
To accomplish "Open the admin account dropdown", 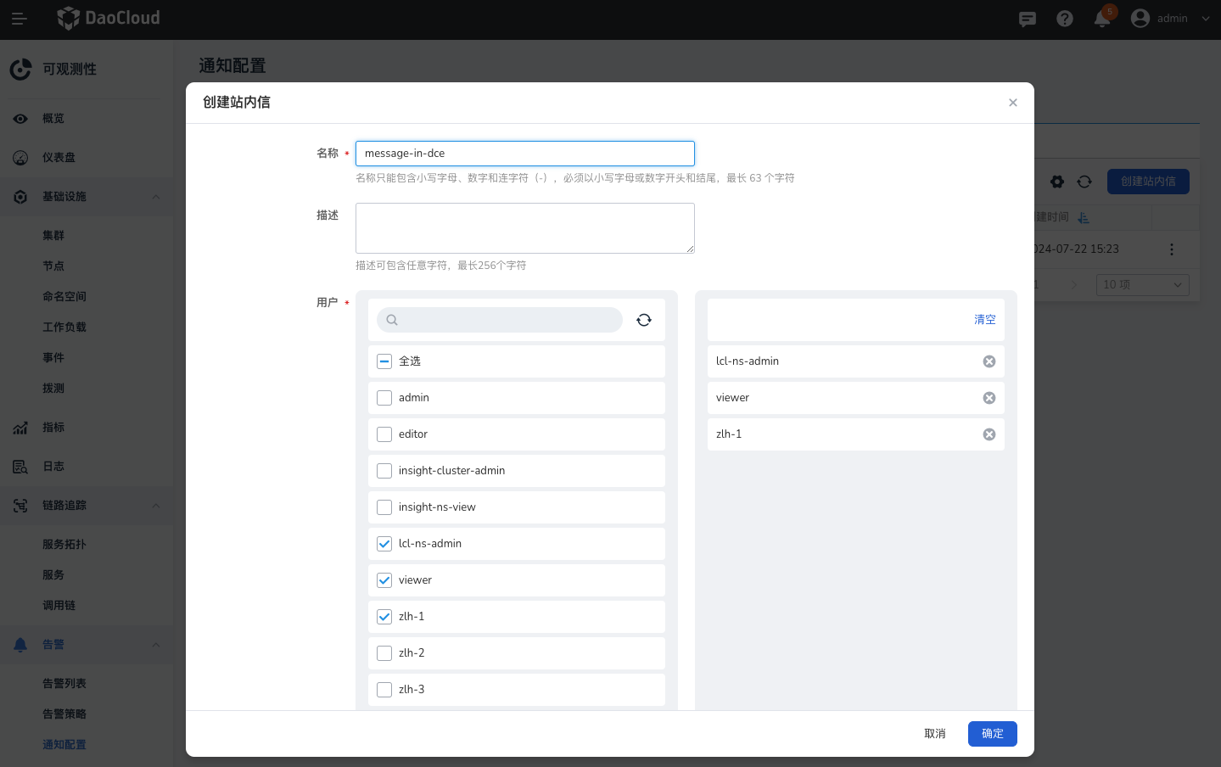I will [1171, 19].
